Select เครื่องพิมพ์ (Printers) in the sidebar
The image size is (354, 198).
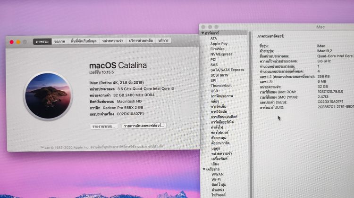[x=219, y=158]
